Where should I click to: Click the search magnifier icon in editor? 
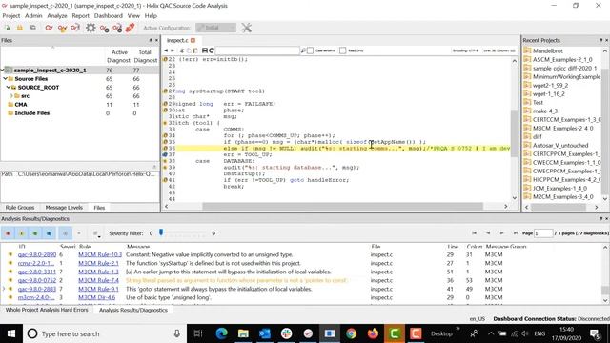[303, 50]
